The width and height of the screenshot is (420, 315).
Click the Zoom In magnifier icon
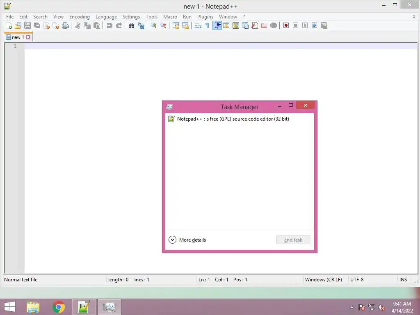(x=153, y=25)
